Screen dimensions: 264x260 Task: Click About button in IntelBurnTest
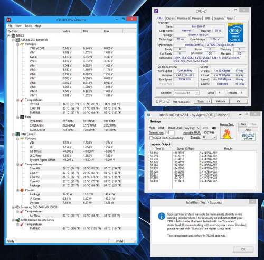tap(248, 130)
